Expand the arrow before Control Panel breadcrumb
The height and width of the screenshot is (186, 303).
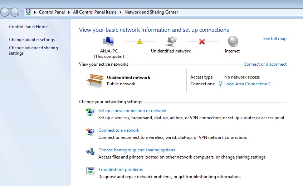[35, 12]
